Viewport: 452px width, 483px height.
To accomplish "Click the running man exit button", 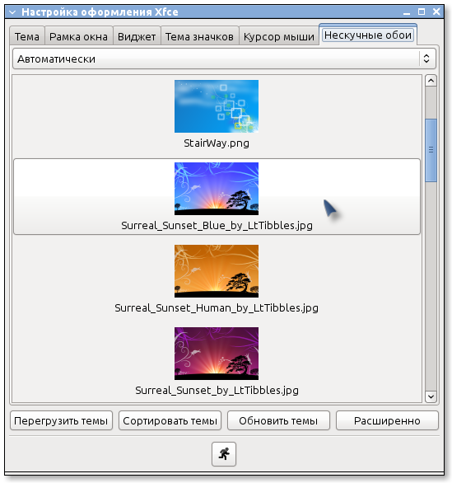I will pos(224,453).
